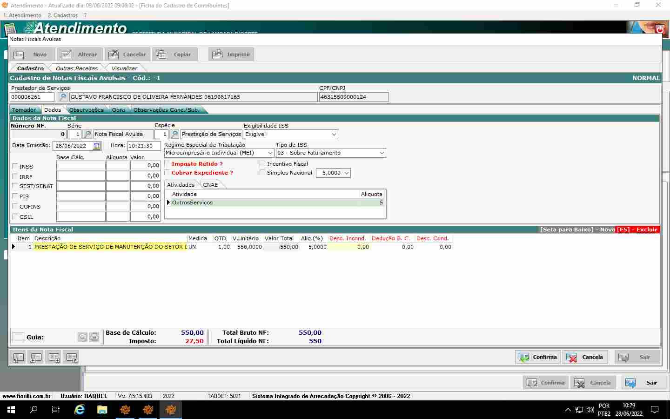
Task: Open the calendar picker for Data Emissão
Action: pyautogui.click(x=97, y=146)
